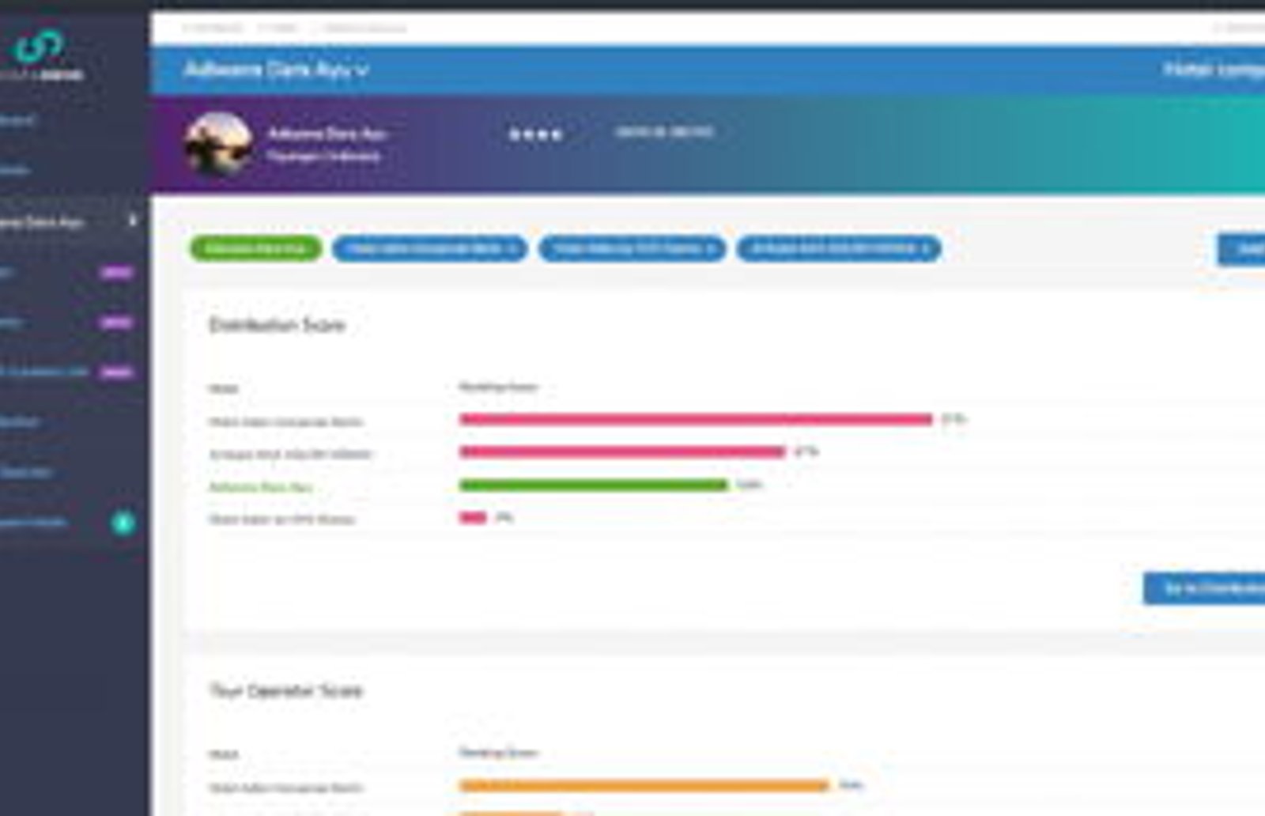Click the Tour Operator Score heading
The image size is (1265, 816).
coord(285,690)
